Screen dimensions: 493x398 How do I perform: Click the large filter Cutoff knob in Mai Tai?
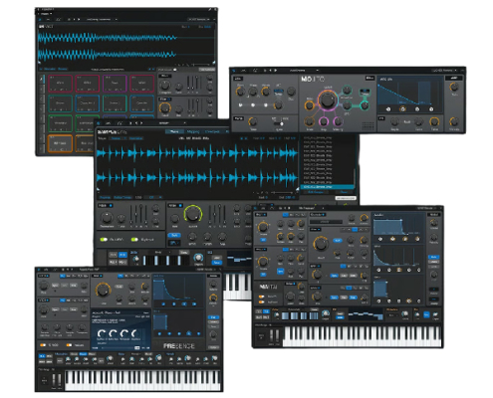tap(321, 244)
